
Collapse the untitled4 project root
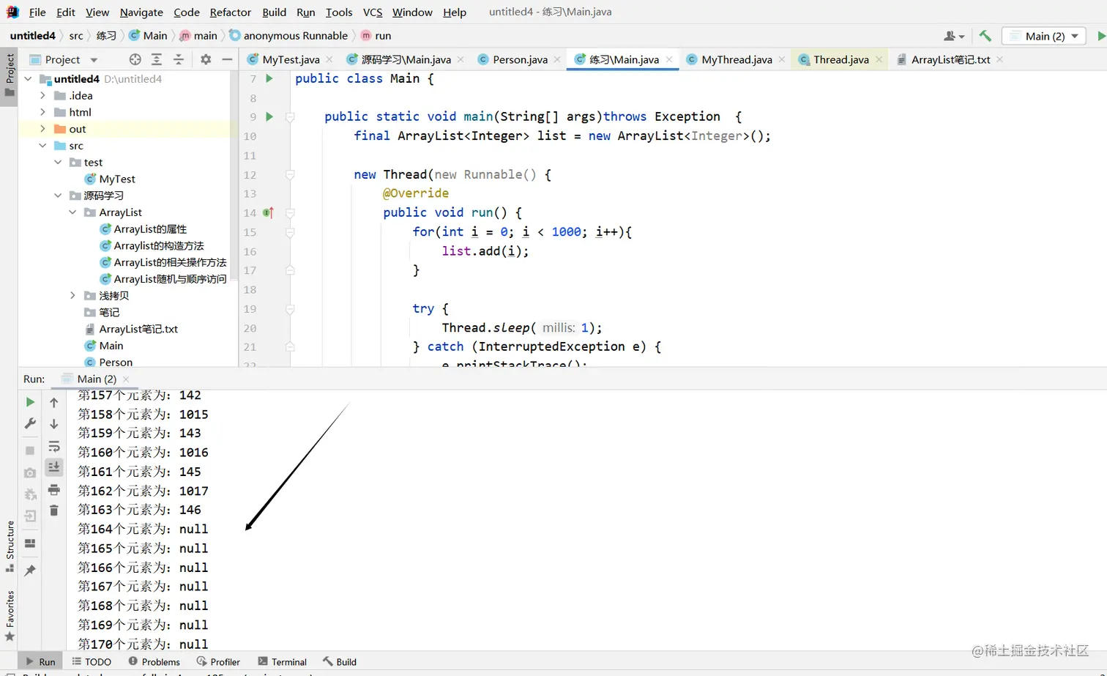coord(29,78)
